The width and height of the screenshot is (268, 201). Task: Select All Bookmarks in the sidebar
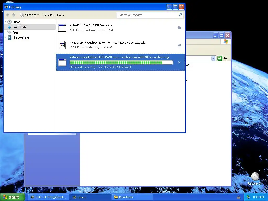click(x=21, y=38)
